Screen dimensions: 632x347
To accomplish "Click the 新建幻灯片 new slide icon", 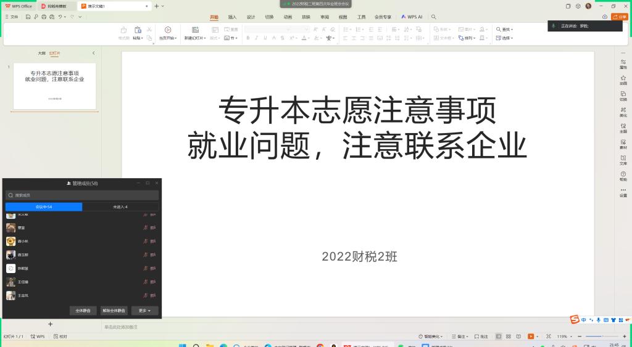I will pyautogui.click(x=195, y=30).
